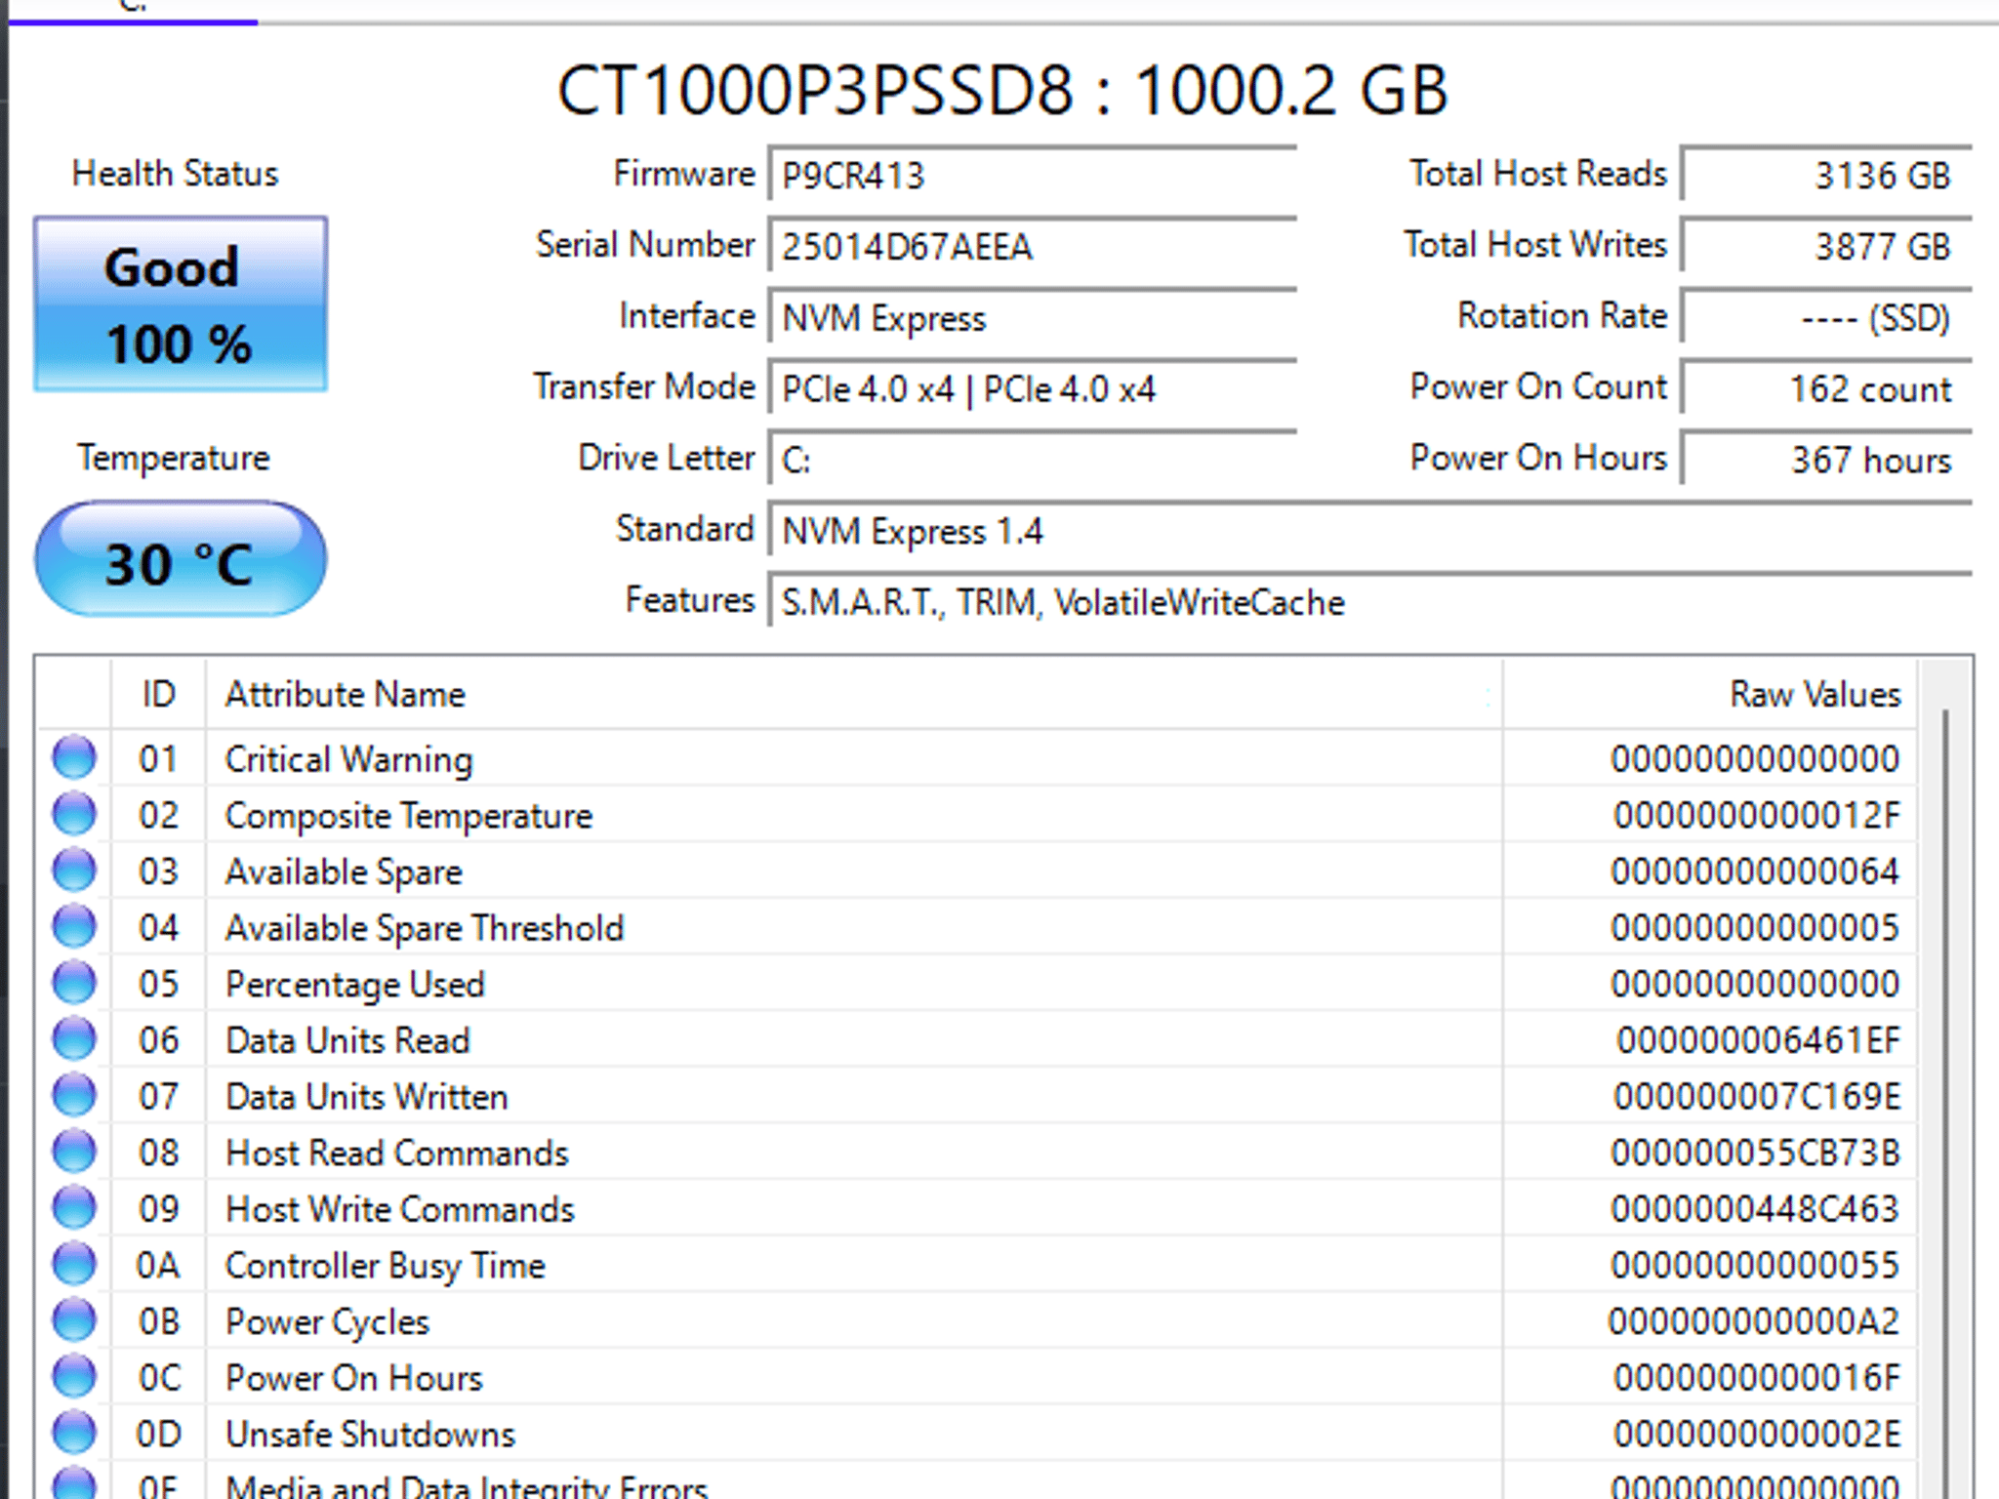Select the Composite Temperature attribute name
The width and height of the screenshot is (1999, 1499).
(x=408, y=816)
